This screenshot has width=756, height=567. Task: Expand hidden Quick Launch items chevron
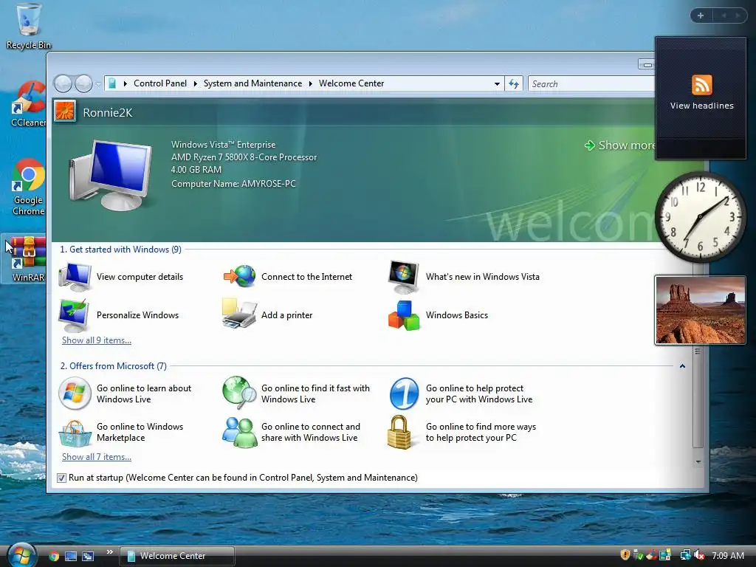coord(109,552)
